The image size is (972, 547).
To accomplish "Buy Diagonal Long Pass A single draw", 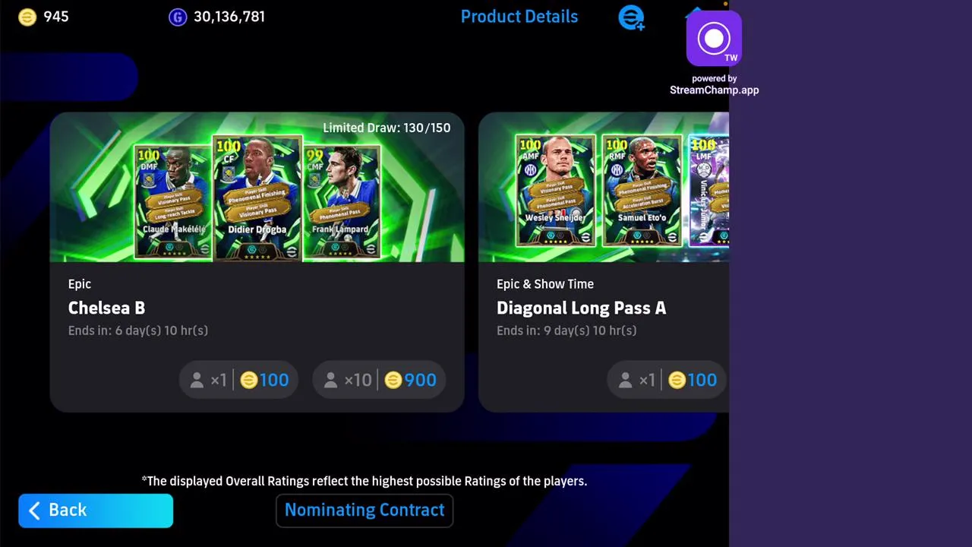I will pos(667,380).
